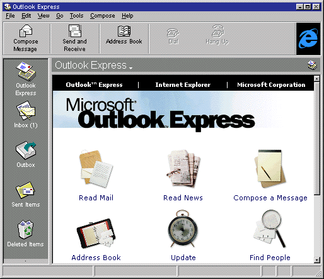Click the Internet Explorer header link
324x279 pixels.
pos(183,85)
